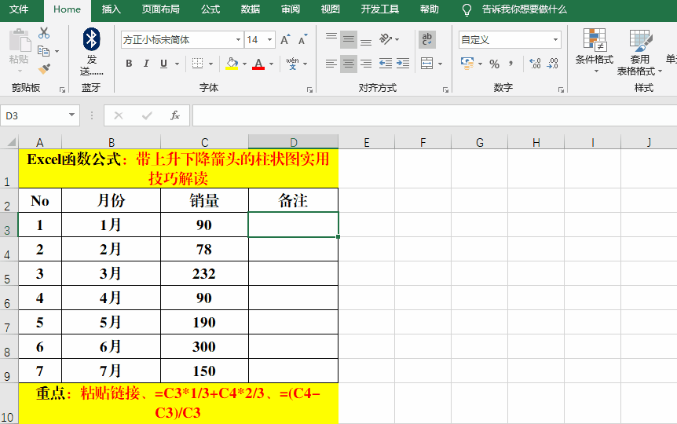This screenshot has width=677, height=424.
Task: Decrease font size with small A
Action: click(x=302, y=40)
